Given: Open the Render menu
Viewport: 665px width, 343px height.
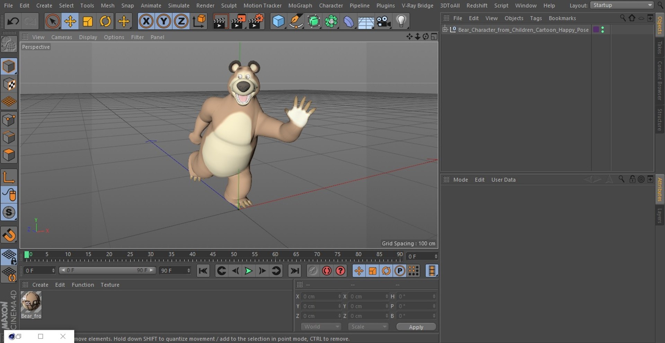Looking at the screenshot, I should coord(205,6).
